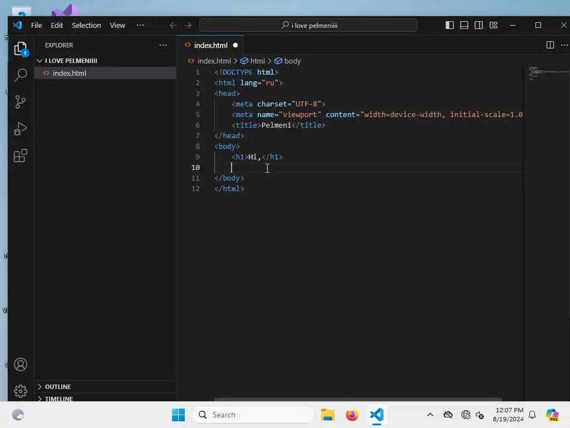Click the VS Code taskbar icon
The image size is (570, 428).
coord(377,415)
